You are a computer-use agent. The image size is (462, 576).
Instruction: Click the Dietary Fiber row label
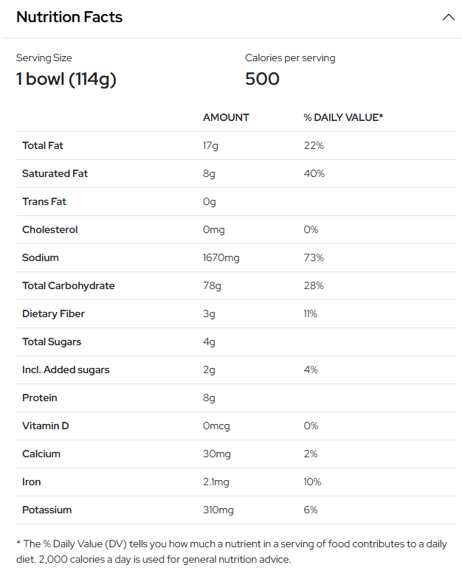(53, 313)
